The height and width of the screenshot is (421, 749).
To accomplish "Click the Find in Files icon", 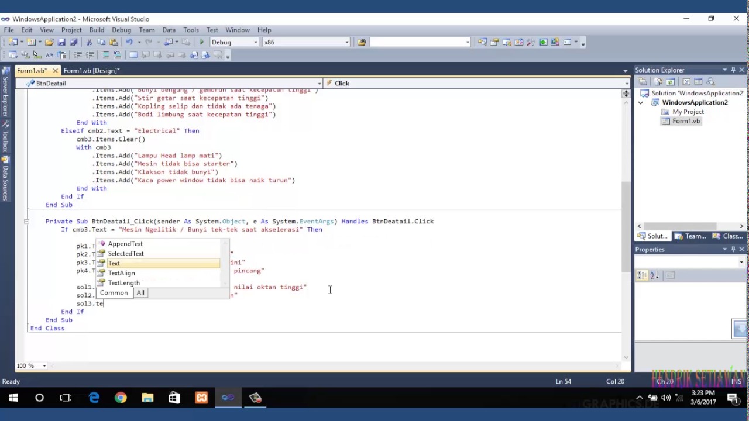I will [362, 42].
